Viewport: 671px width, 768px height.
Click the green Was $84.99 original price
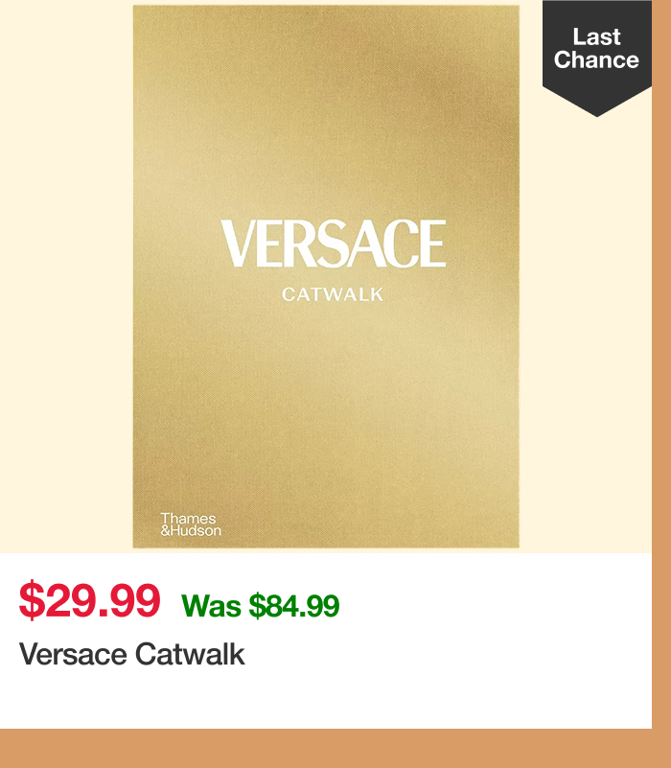(260, 605)
